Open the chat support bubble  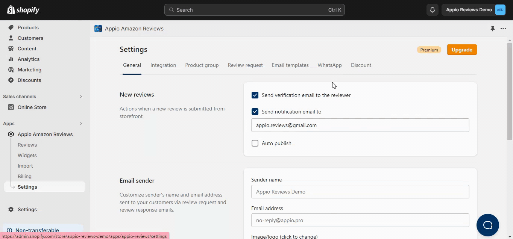point(487,225)
